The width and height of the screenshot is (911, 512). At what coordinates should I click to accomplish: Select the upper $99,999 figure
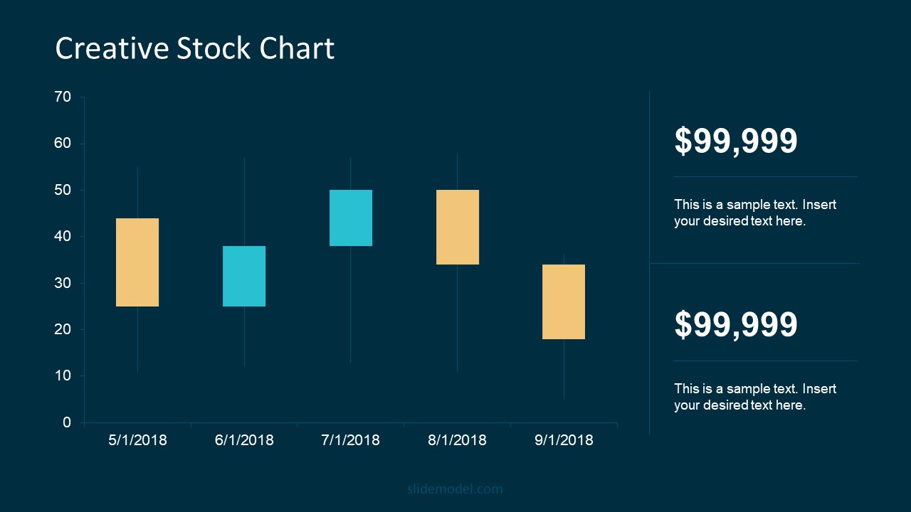tap(736, 141)
